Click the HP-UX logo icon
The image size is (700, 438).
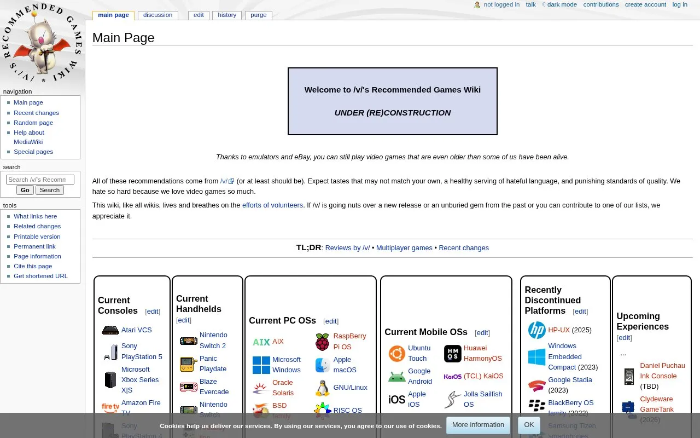537,330
